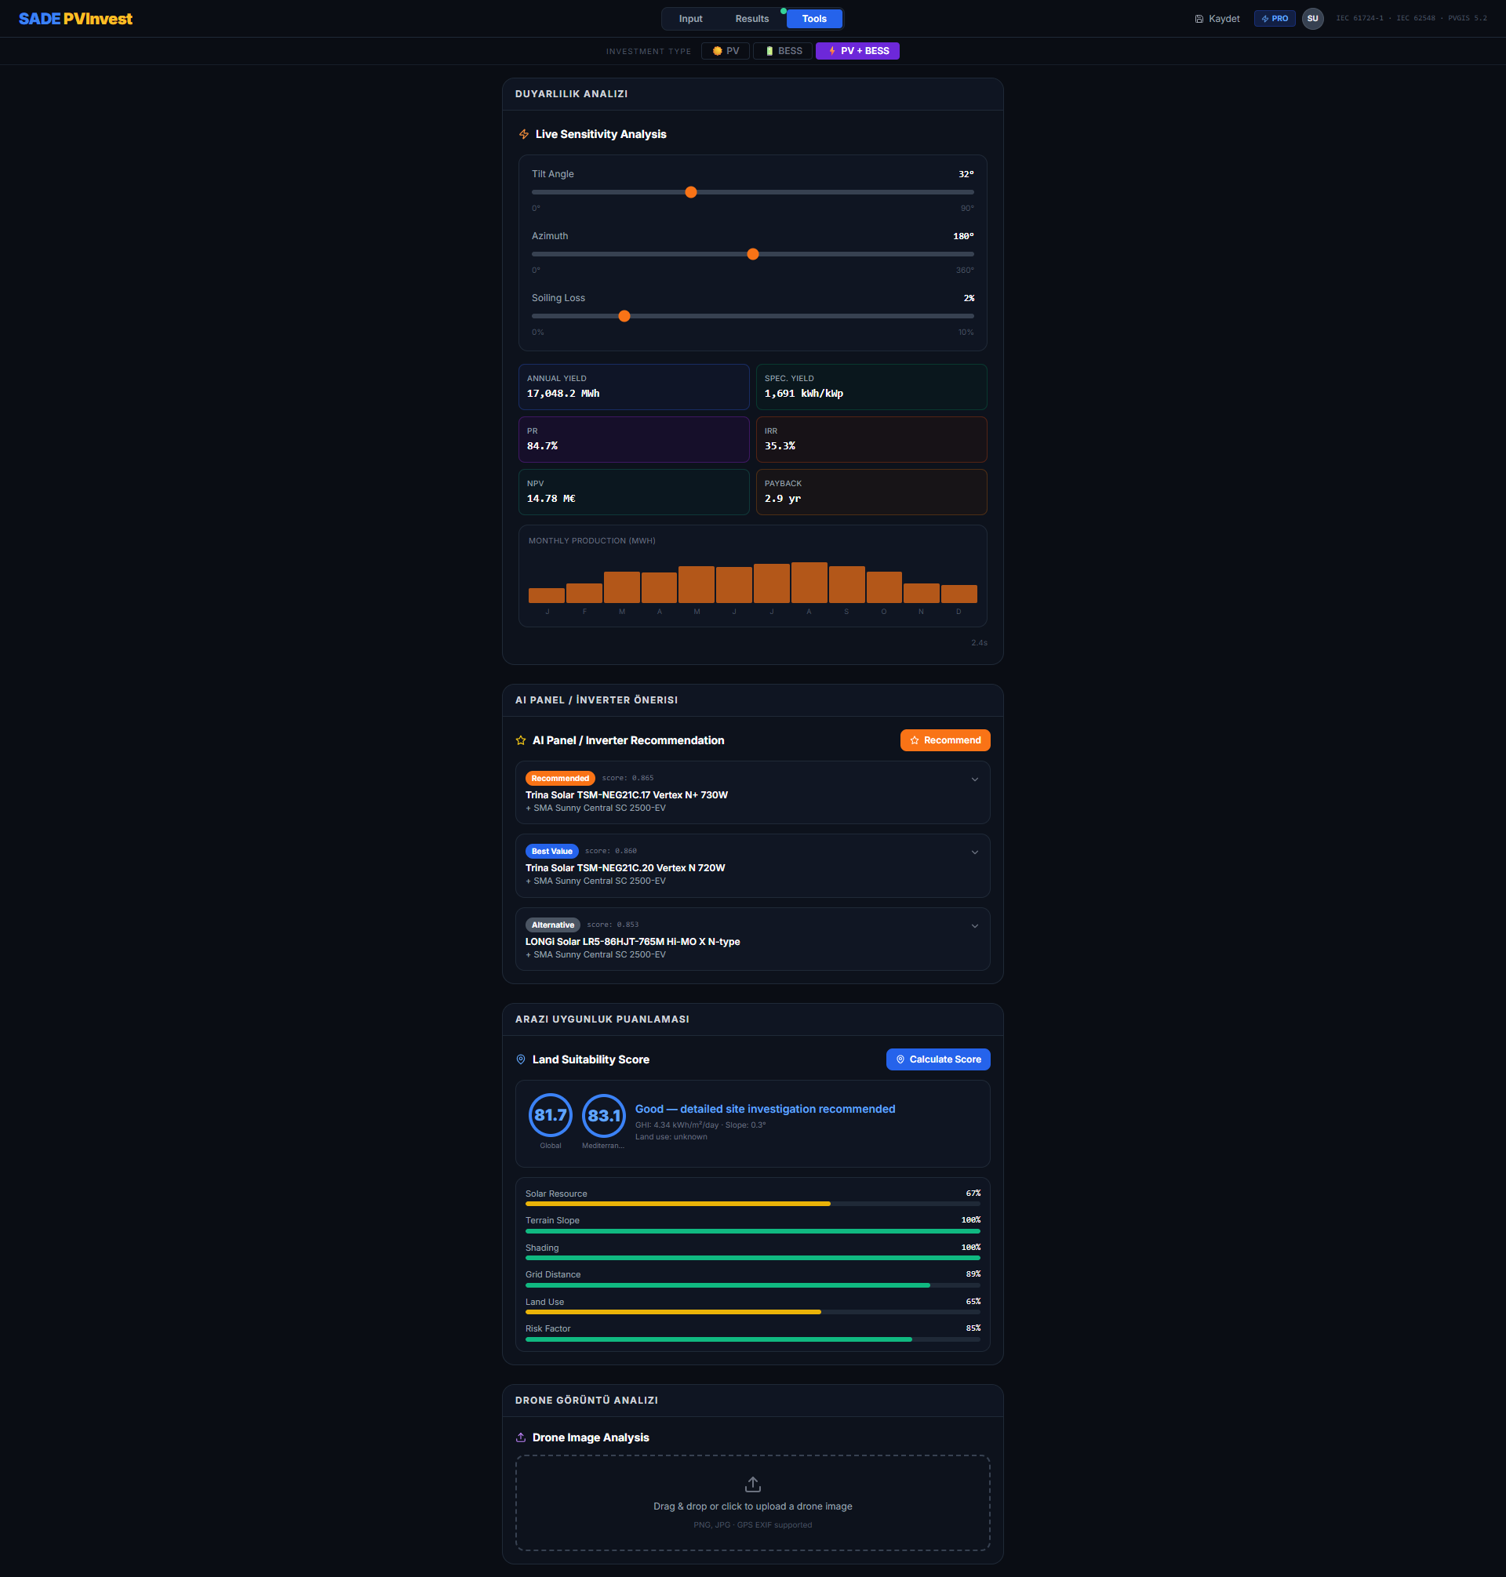The height and width of the screenshot is (1577, 1506).
Task: Click the Kaydet save icon
Action: 1199,19
